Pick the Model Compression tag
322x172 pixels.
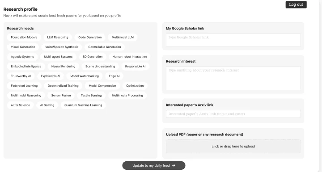coord(102,86)
